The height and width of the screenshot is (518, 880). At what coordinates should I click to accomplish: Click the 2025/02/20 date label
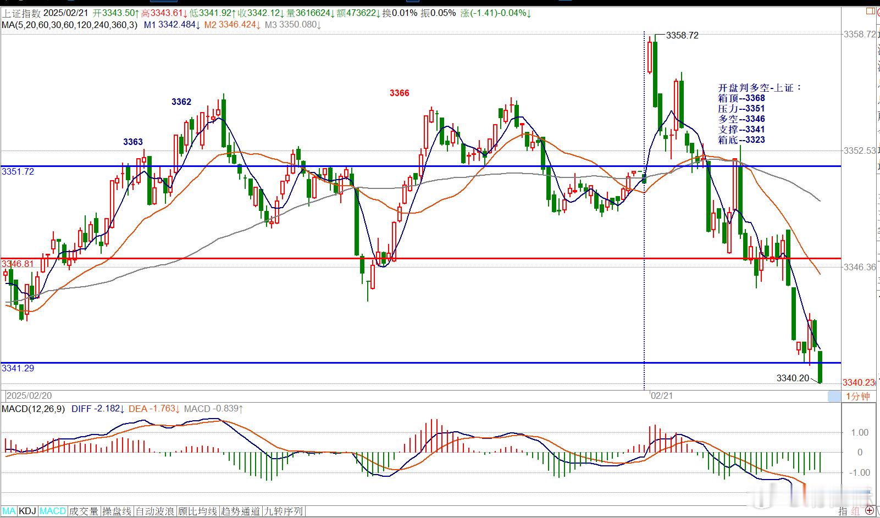tap(29, 396)
